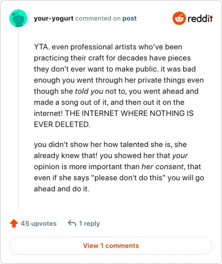
Task: Click the 'View 1 comments' button
Action: pos(111,246)
